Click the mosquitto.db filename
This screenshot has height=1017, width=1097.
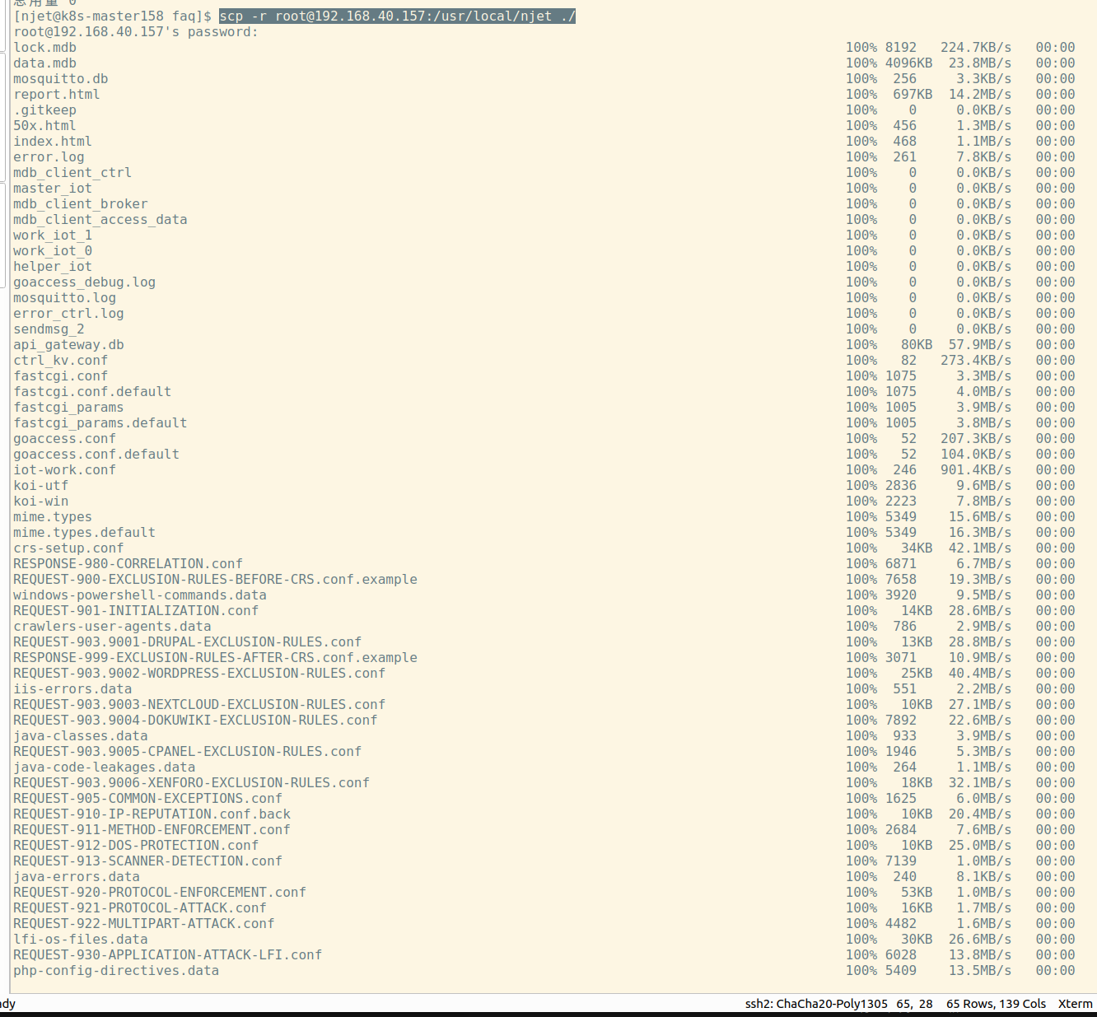pos(61,79)
